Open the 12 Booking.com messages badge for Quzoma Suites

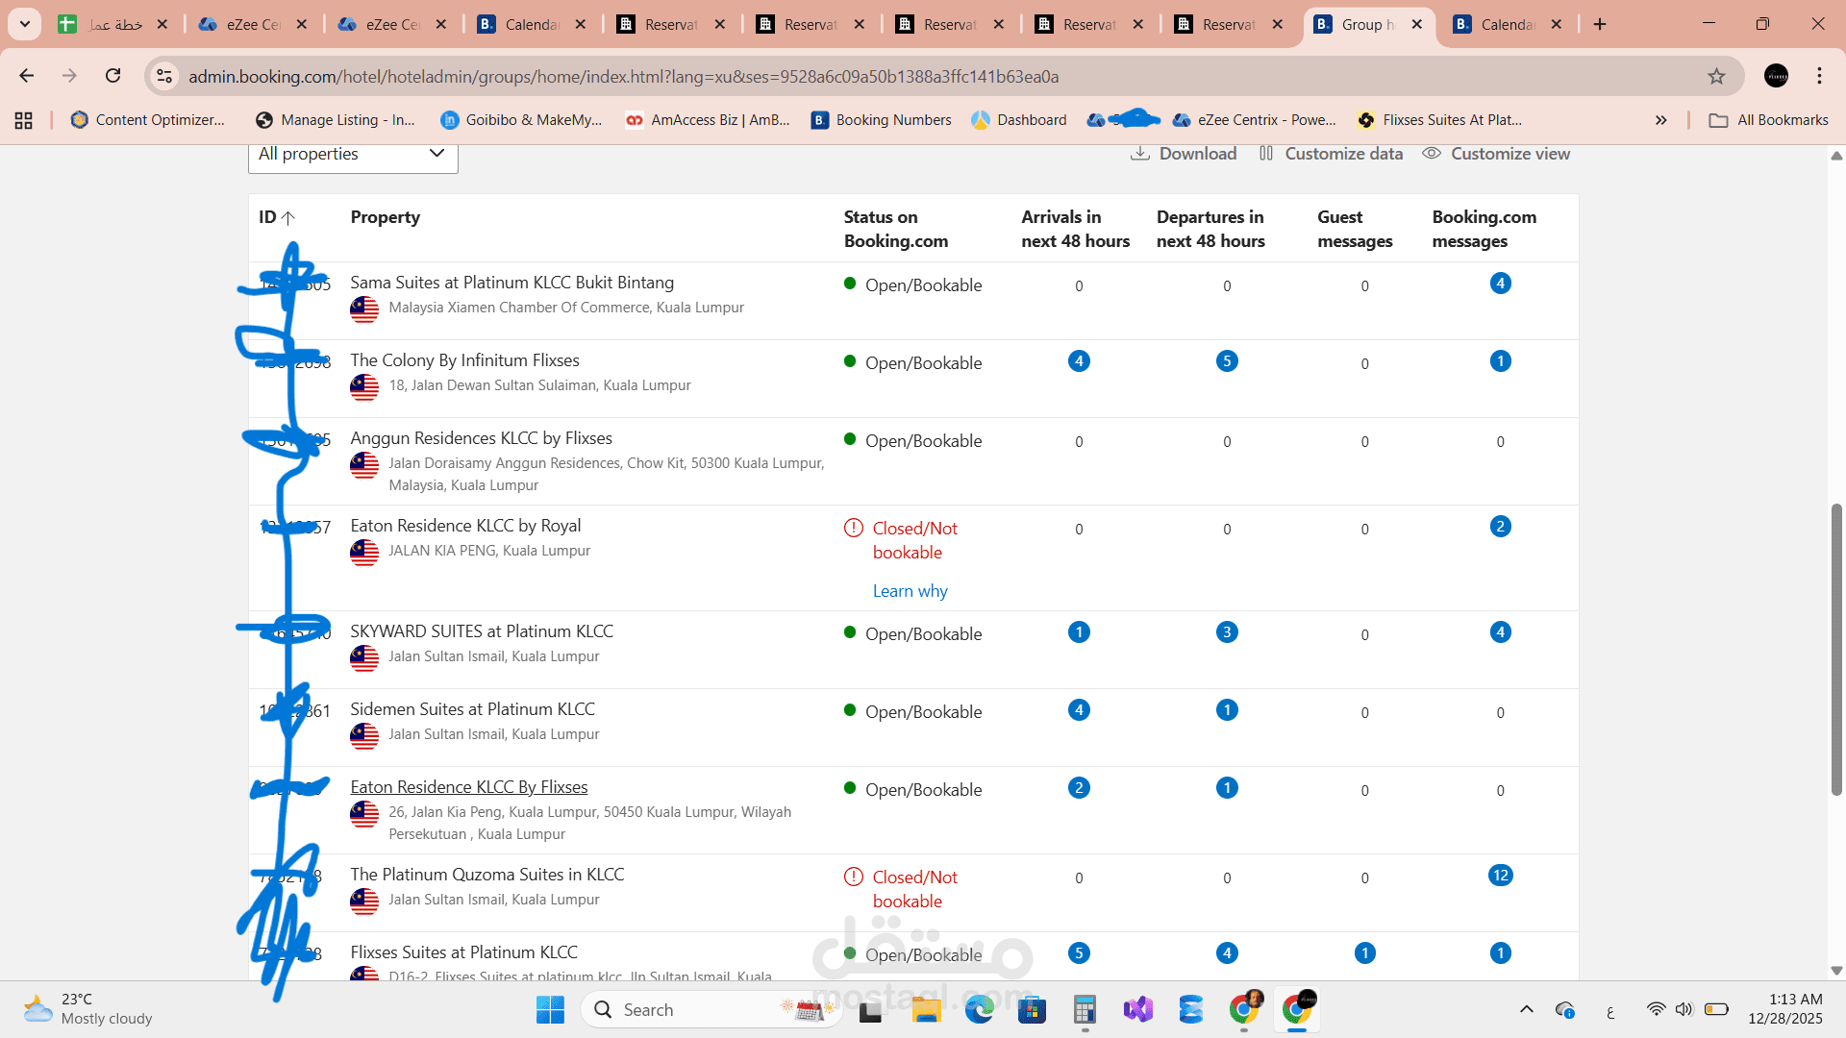pyautogui.click(x=1500, y=876)
